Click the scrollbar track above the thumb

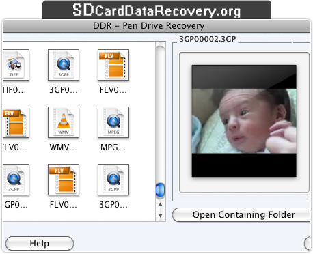(x=161, y=114)
